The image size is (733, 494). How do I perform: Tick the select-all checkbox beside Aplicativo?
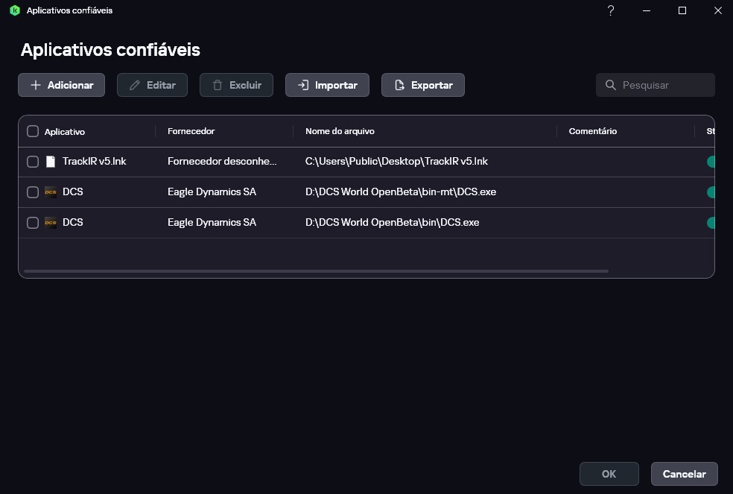pyautogui.click(x=33, y=131)
